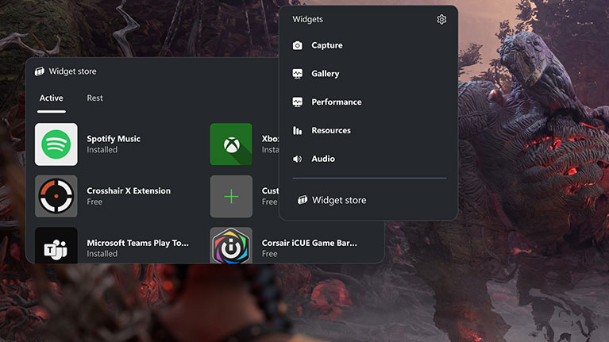The width and height of the screenshot is (609, 342).
Task: Click the Spotify Music app icon
Action: coord(56,144)
